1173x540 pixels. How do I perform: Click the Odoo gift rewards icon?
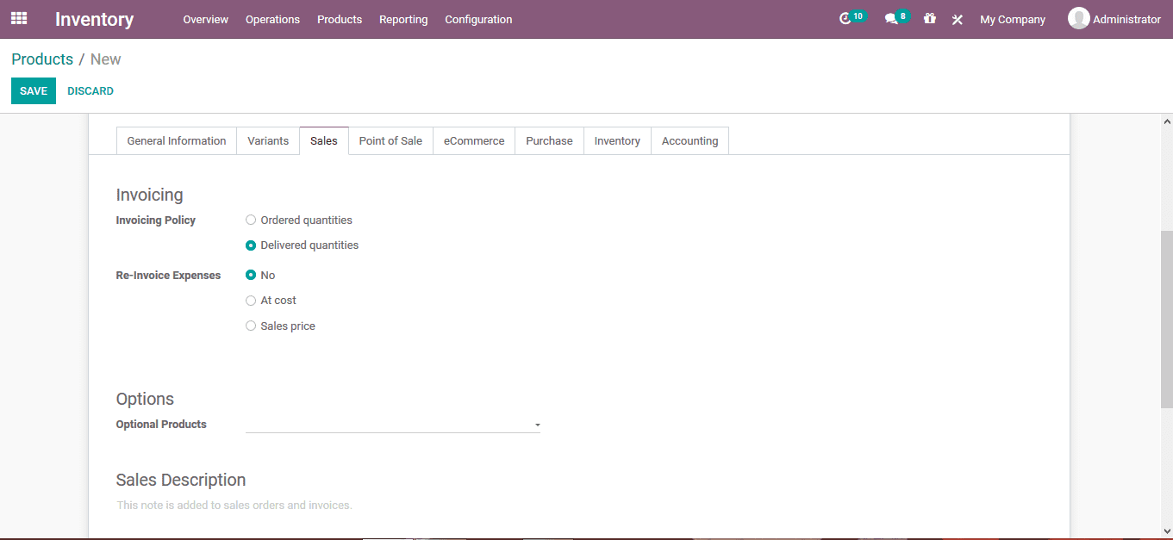(929, 18)
